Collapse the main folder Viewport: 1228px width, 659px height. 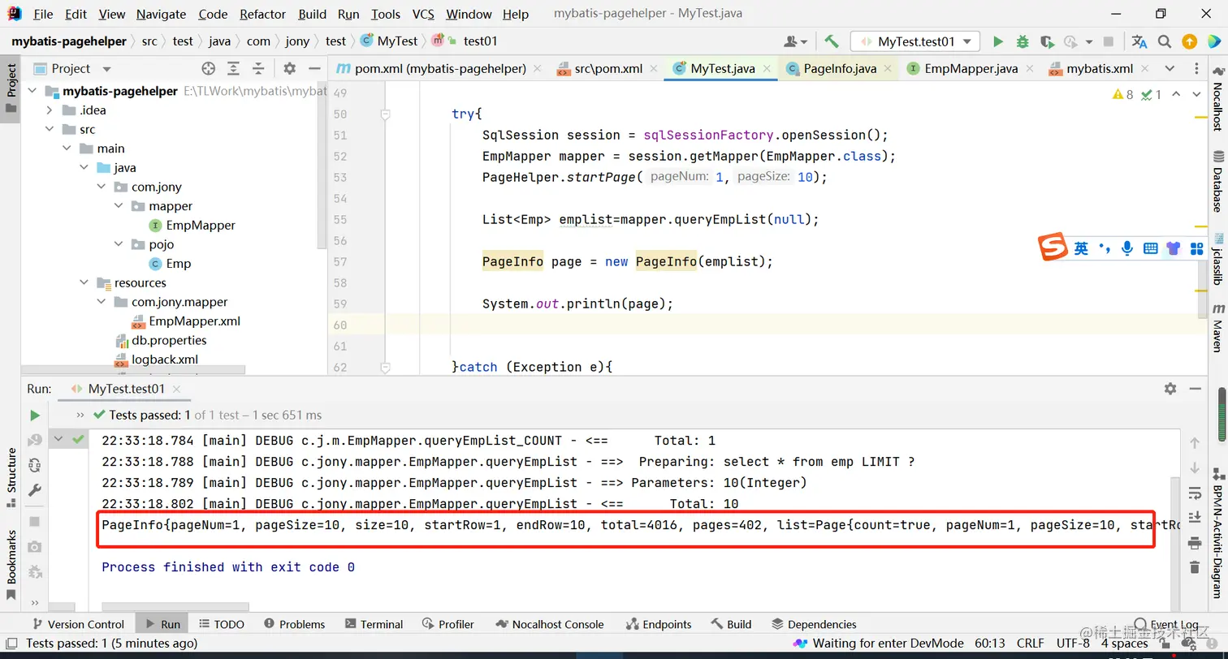(67, 149)
